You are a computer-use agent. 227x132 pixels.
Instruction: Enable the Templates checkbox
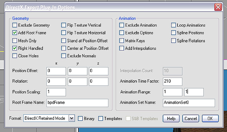[101, 119]
